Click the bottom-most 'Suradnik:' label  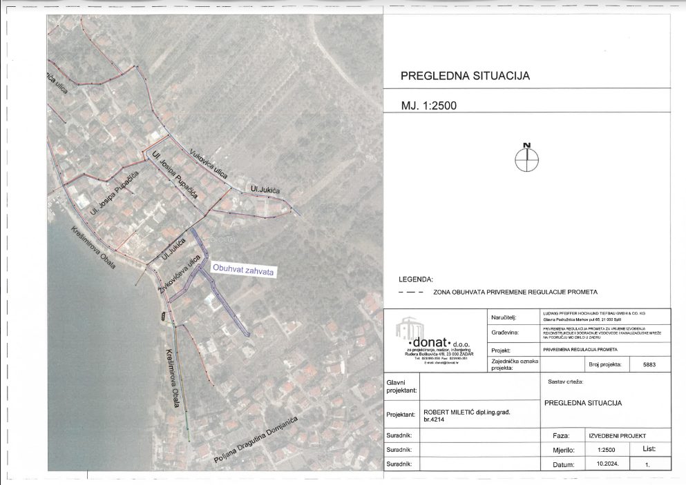(x=399, y=464)
